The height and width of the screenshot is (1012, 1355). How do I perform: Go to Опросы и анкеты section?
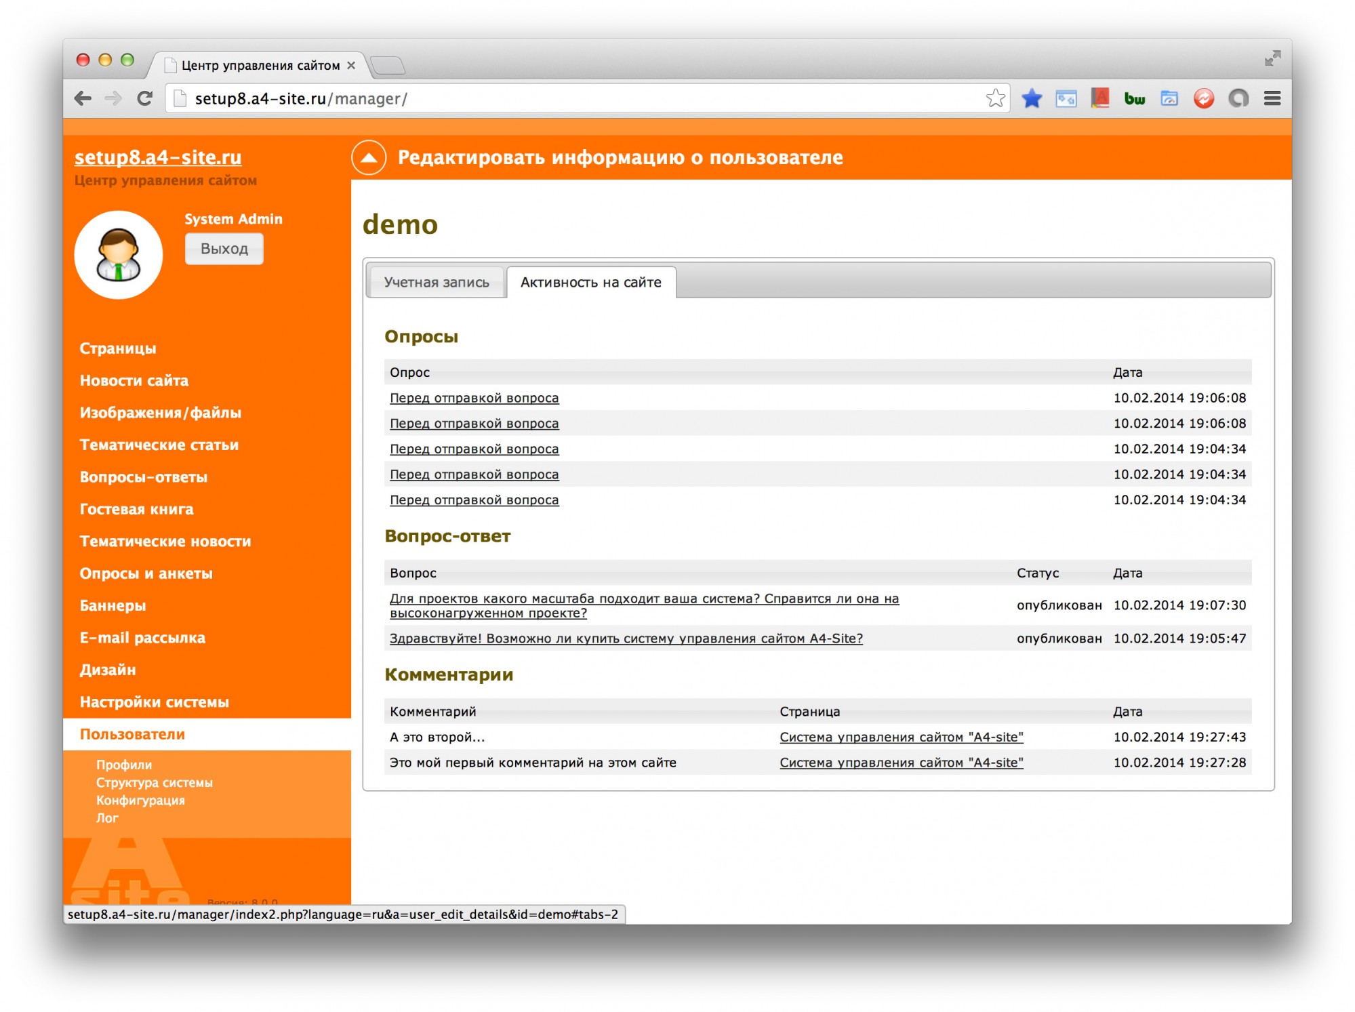[x=146, y=573]
